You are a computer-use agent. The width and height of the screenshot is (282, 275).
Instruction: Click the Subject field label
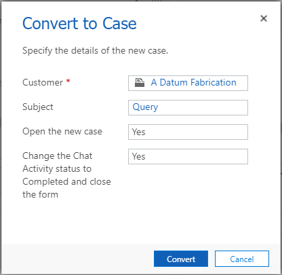point(38,107)
